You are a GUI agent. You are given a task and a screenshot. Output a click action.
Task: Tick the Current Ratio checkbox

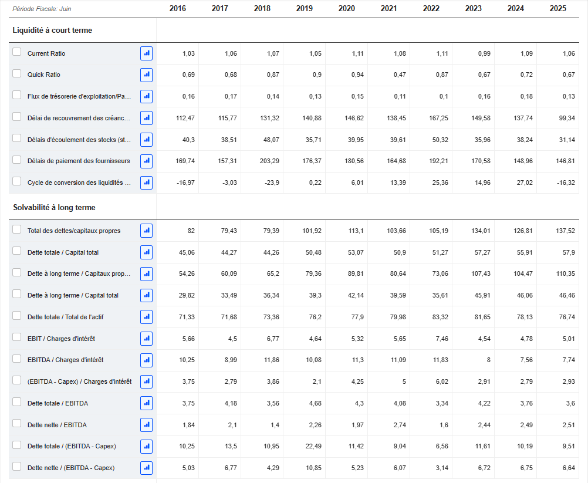(x=17, y=52)
